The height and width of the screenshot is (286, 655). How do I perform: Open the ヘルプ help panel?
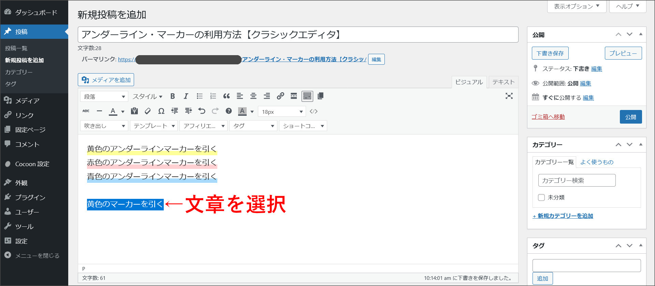click(x=627, y=6)
